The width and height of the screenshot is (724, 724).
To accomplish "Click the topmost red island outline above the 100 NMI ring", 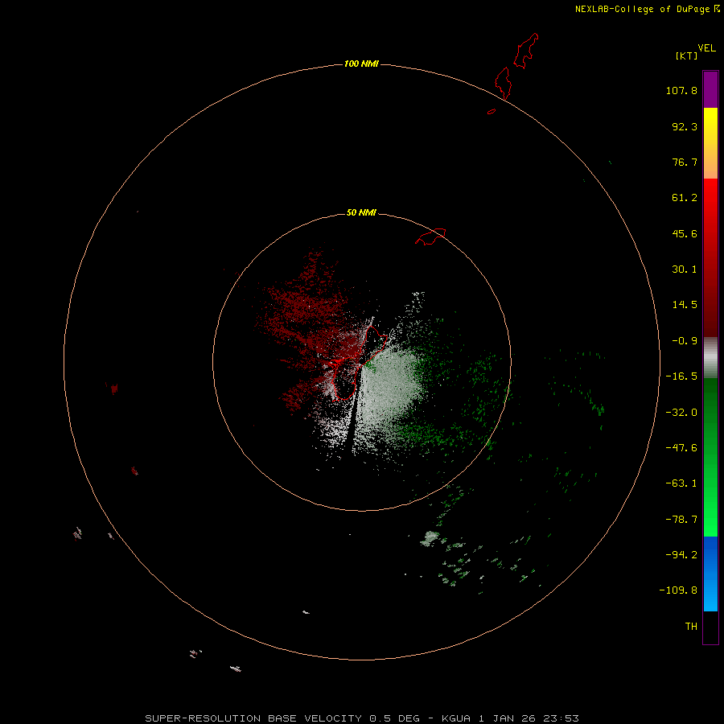I will tap(526, 51).
